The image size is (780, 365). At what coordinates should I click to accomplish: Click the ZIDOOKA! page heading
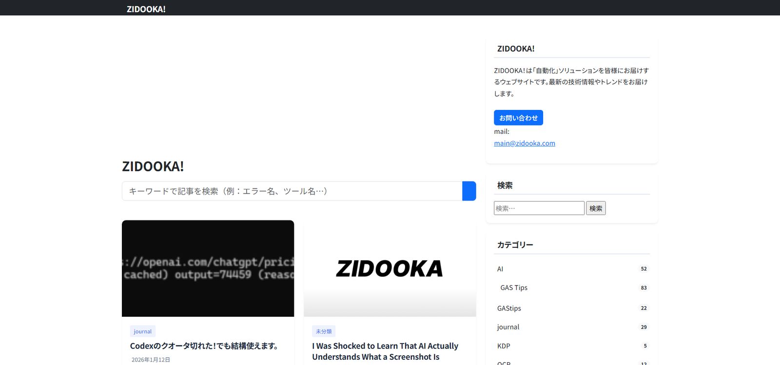[153, 166]
